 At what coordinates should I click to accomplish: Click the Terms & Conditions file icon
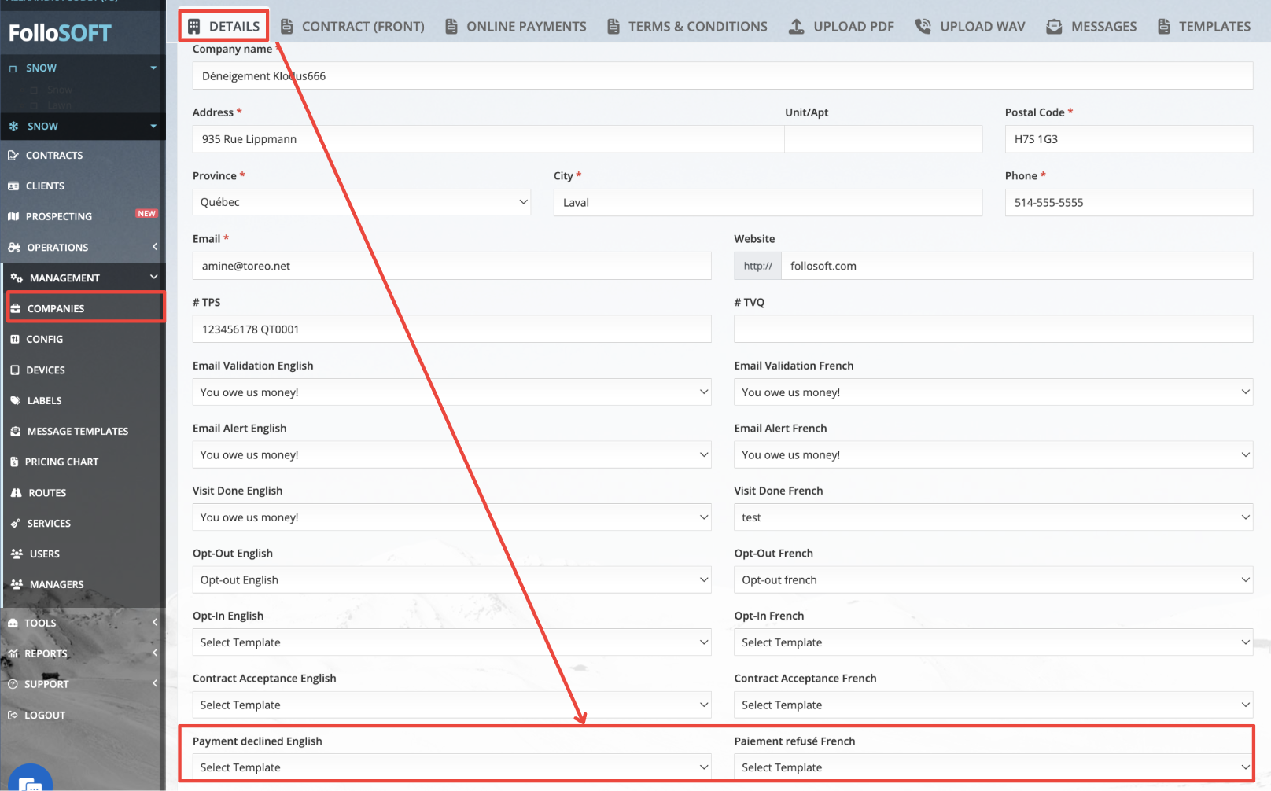click(613, 26)
